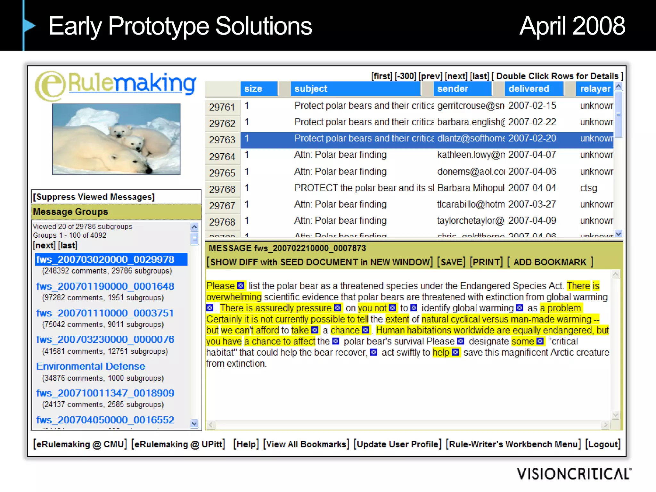Click [next] in Message Groups list

click(44, 245)
